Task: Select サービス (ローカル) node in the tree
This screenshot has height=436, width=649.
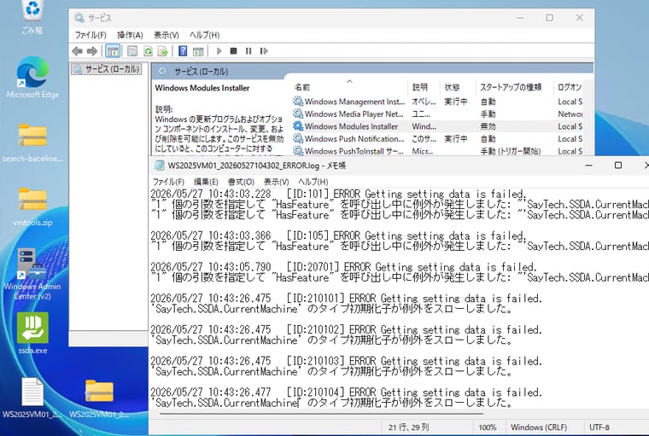Action: pyautogui.click(x=107, y=69)
